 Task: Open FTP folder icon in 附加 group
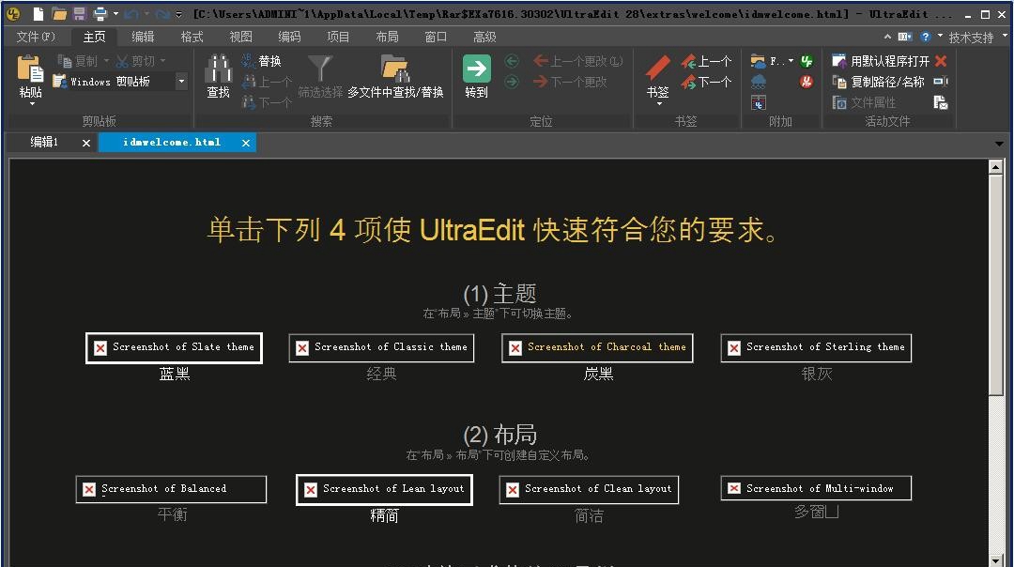[x=758, y=61]
